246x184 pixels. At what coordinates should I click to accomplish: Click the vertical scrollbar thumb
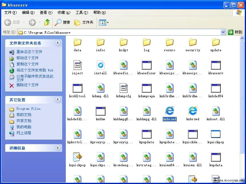242,97
